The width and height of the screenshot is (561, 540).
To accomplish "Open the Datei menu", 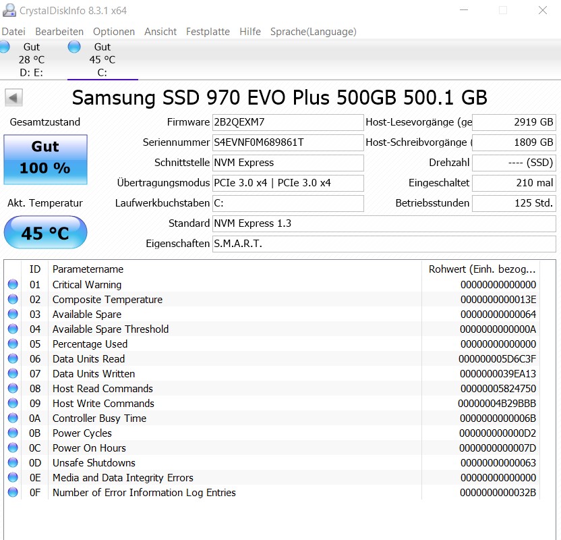I will 13,32.
